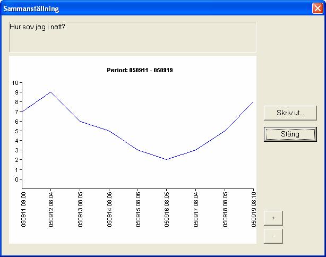Click the x-axis label 050914 08.06
Image resolution: width=326 pixels, height=257 pixels.
pos(109,209)
